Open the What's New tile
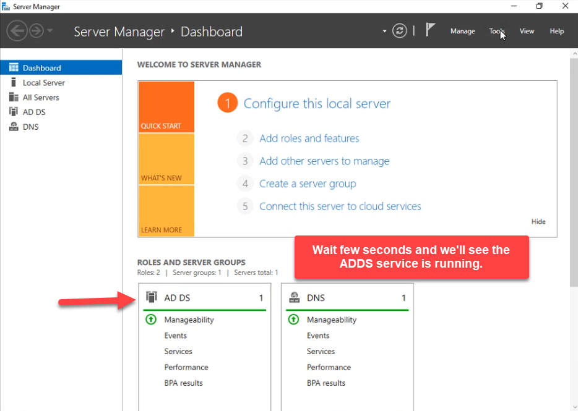578x411 pixels. tap(166, 159)
